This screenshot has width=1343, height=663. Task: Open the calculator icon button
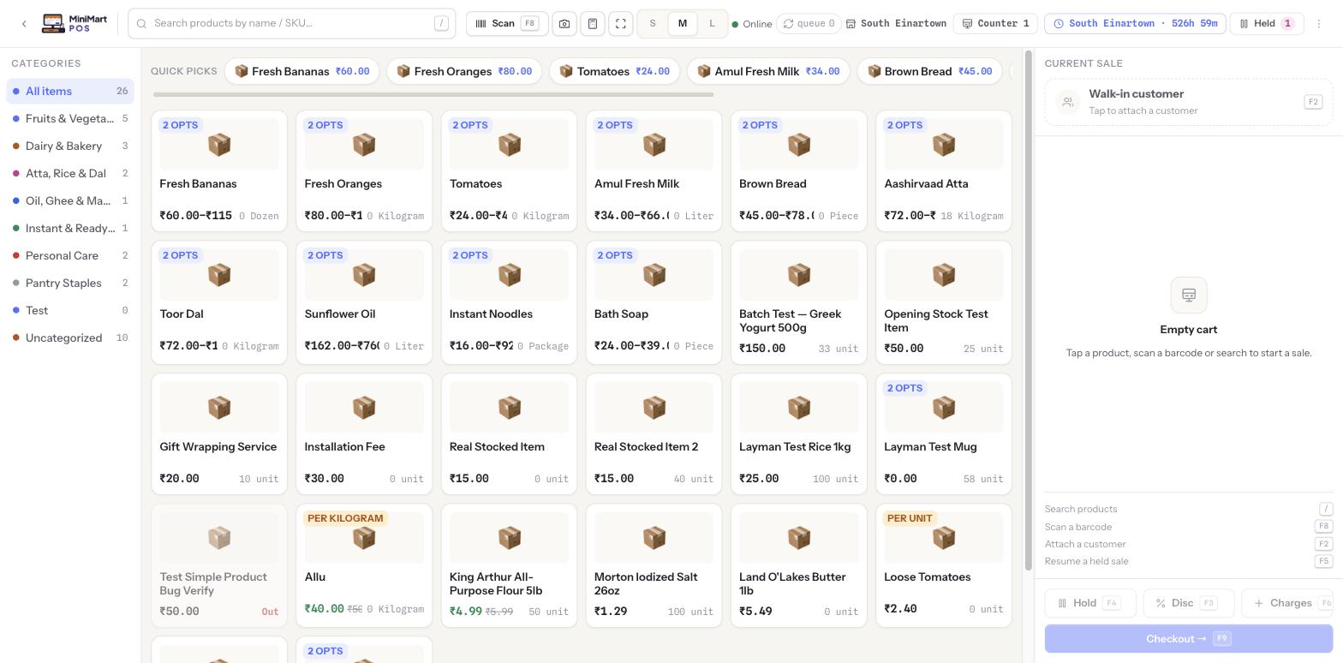coord(593,24)
